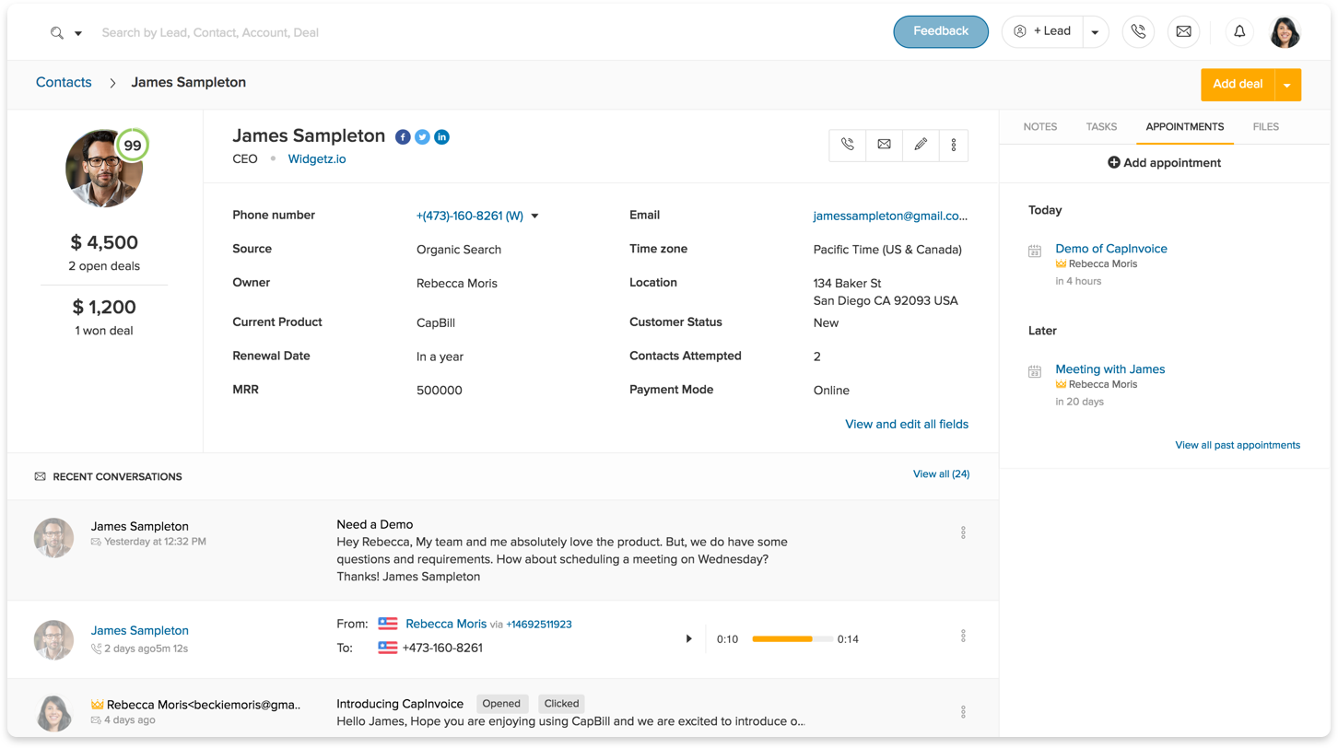This screenshot has height=748, width=1338.
Task: Open the phone dialer icon in top bar
Action: coord(1138,31)
